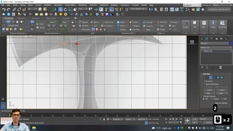Viewport: 233px width, 131px height.
Task: Toggle the Percent Snap icon
Action: (116, 9)
